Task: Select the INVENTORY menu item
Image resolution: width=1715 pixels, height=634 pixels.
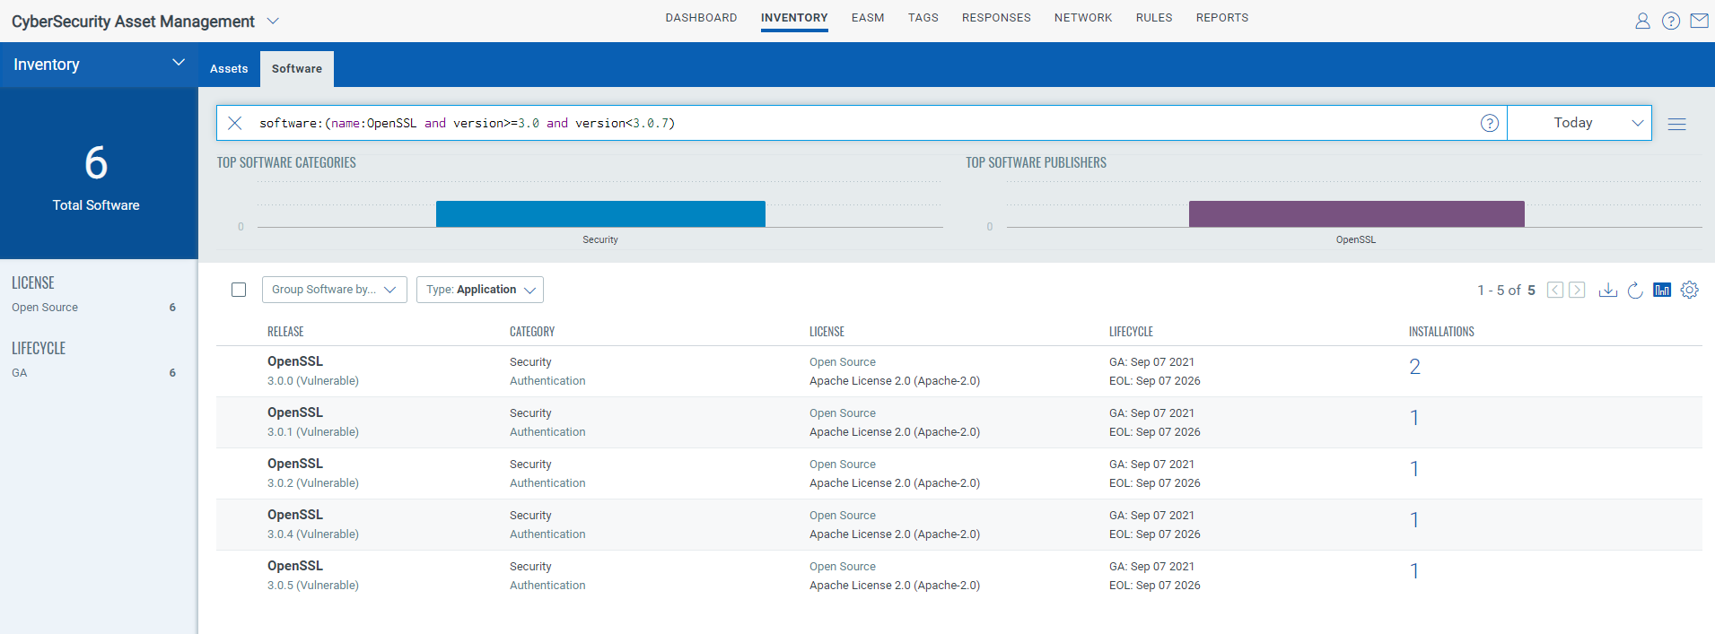Action: click(794, 18)
